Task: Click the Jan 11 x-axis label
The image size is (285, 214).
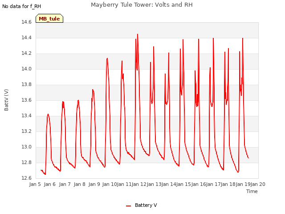Action: tap(124, 184)
